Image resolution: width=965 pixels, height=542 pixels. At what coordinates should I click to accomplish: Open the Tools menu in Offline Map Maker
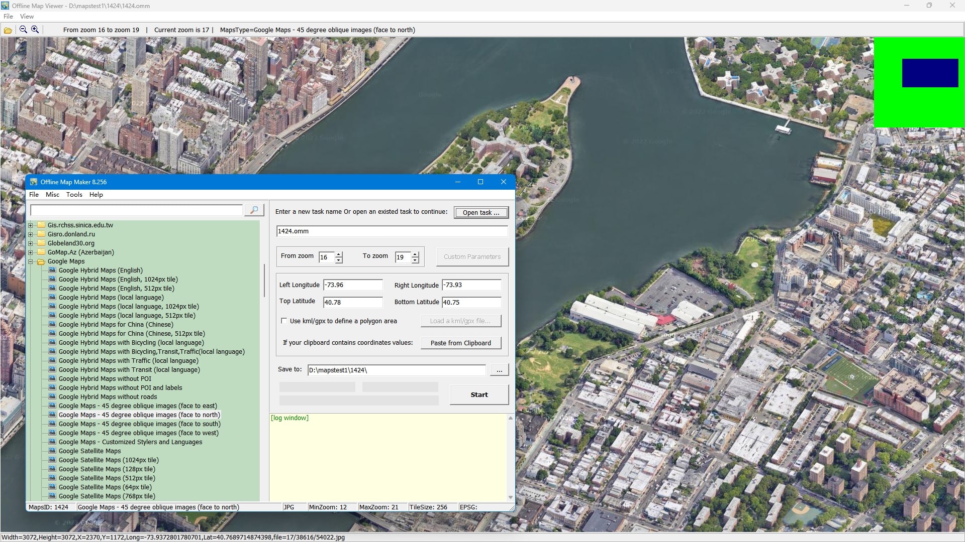click(74, 195)
